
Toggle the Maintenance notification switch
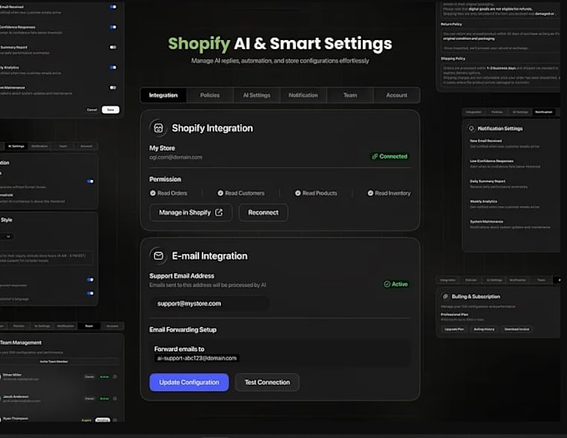pyautogui.click(x=113, y=87)
